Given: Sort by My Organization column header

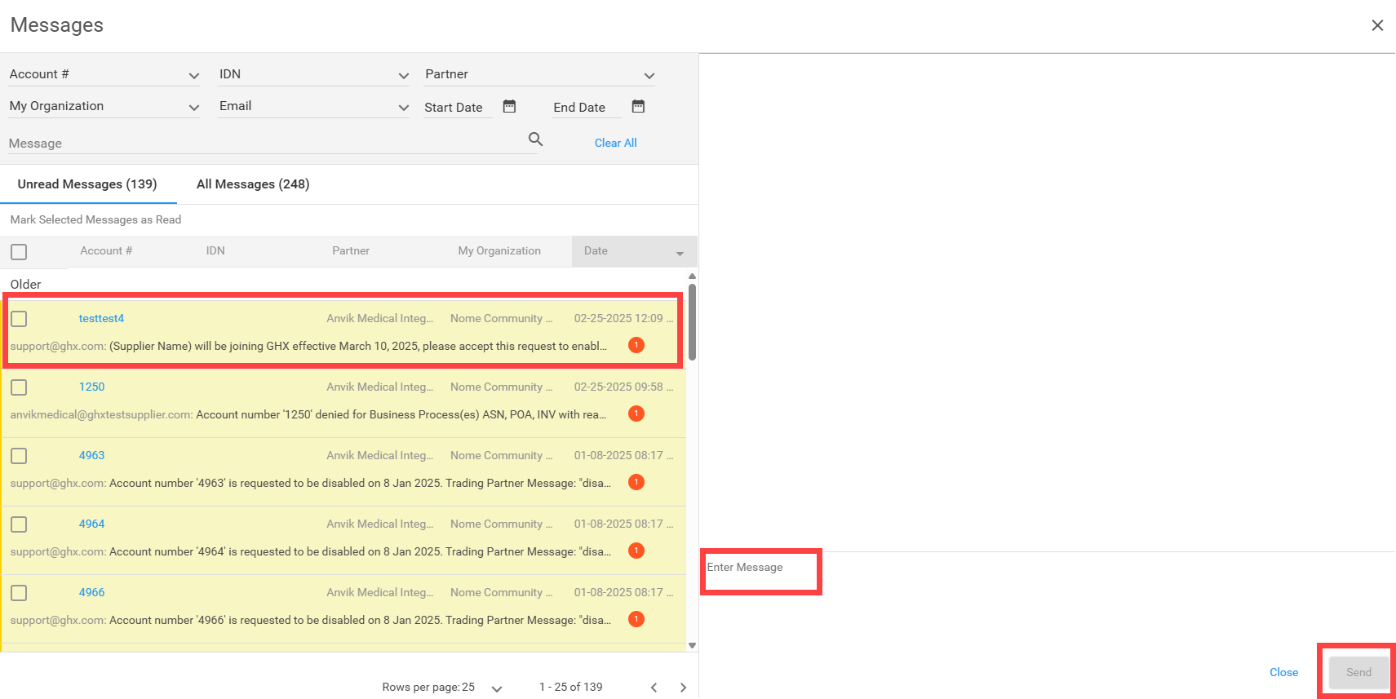Looking at the screenshot, I should click(499, 251).
